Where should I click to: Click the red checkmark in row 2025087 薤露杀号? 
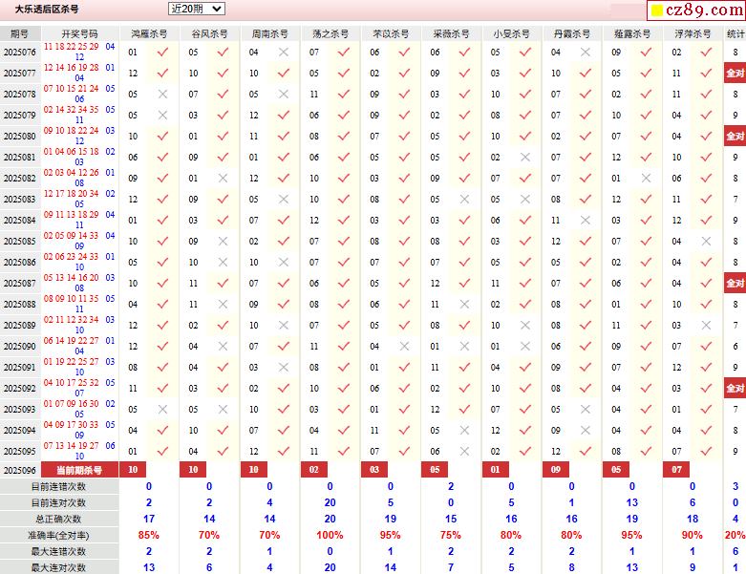point(646,283)
